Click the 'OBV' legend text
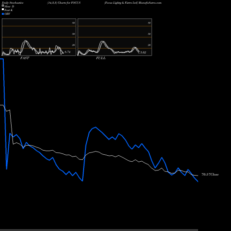Screen dimensions: 231x231 [7, 14]
